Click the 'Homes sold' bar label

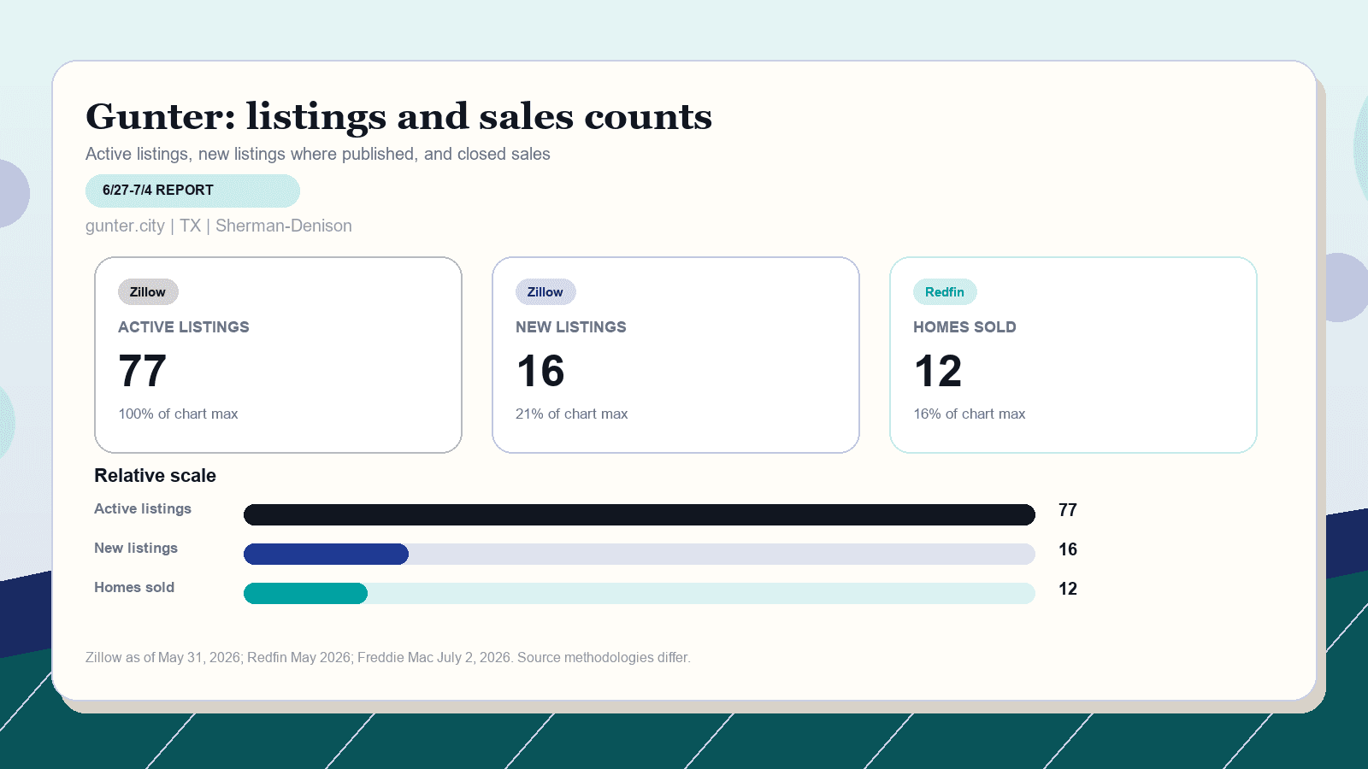tap(134, 587)
